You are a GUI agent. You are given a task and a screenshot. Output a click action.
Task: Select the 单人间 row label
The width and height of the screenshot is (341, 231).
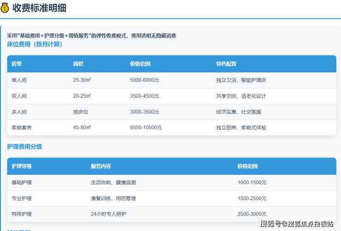click(x=19, y=80)
